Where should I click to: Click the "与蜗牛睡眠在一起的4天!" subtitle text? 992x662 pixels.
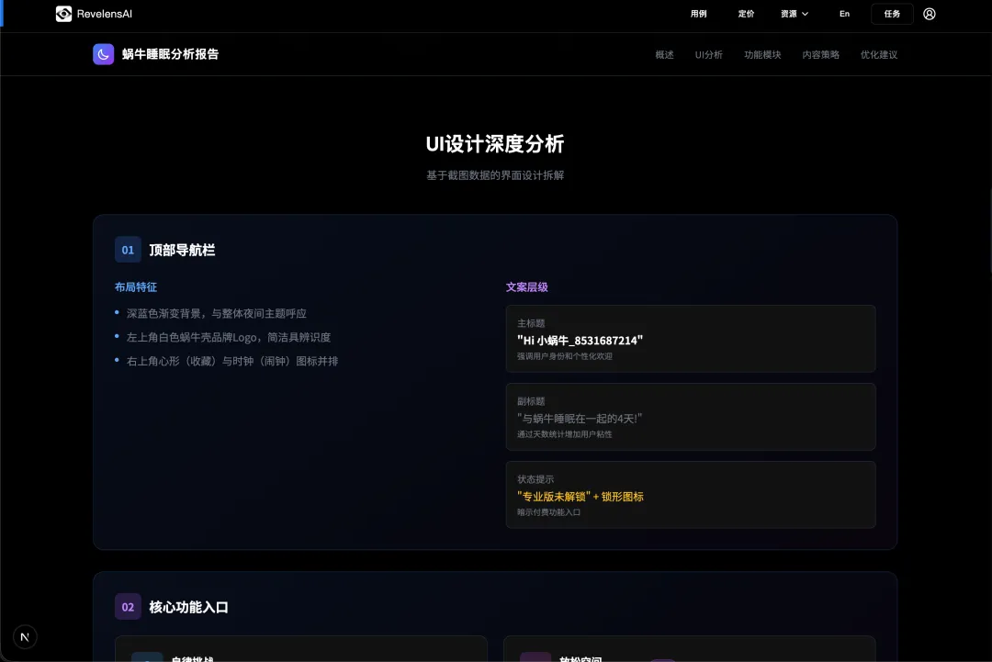(580, 419)
